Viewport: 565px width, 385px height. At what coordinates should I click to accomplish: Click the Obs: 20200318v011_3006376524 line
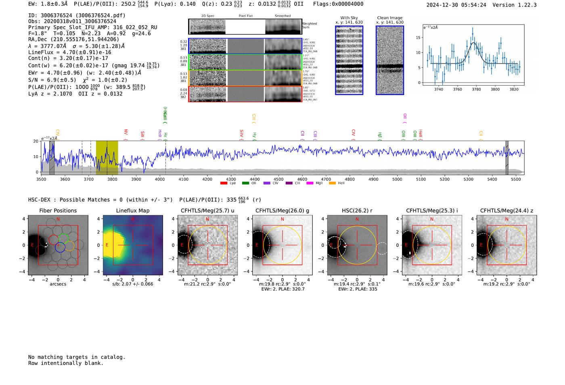tap(72, 21)
